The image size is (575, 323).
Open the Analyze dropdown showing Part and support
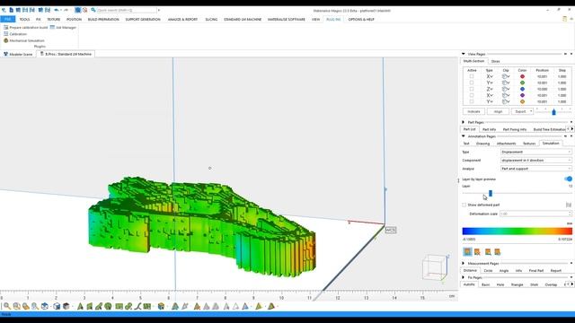click(x=535, y=169)
